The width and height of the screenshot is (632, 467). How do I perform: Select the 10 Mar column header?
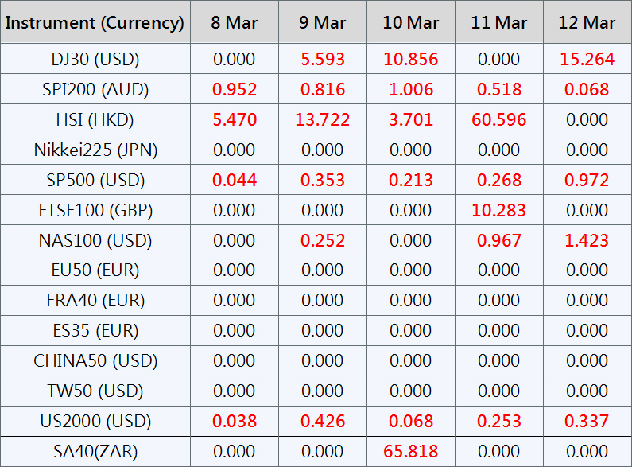click(x=411, y=22)
